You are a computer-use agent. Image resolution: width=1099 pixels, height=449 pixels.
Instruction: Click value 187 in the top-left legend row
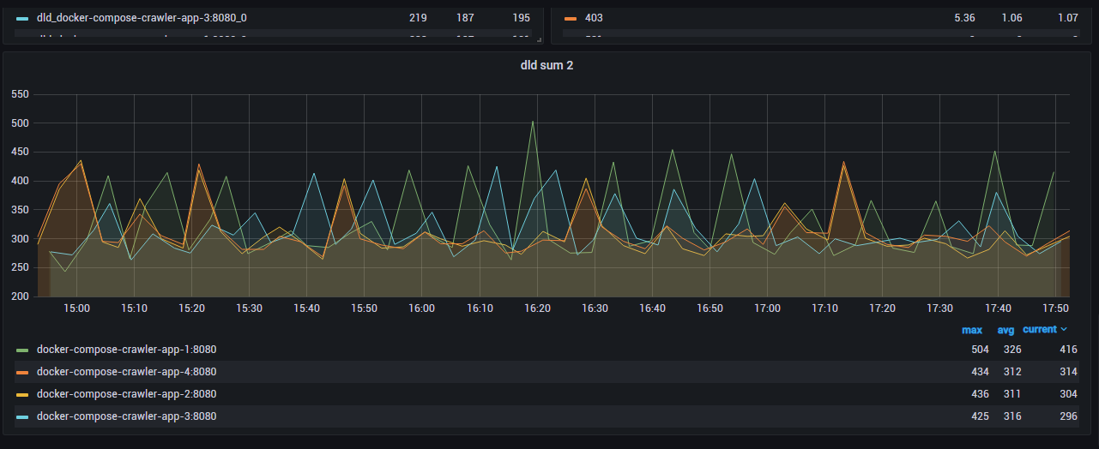click(x=465, y=17)
